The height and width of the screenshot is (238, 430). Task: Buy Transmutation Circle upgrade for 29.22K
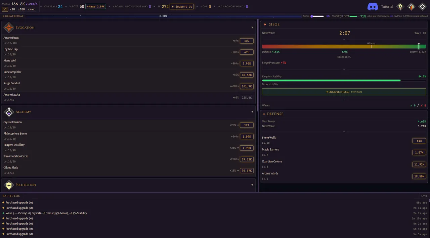[247, 159]
